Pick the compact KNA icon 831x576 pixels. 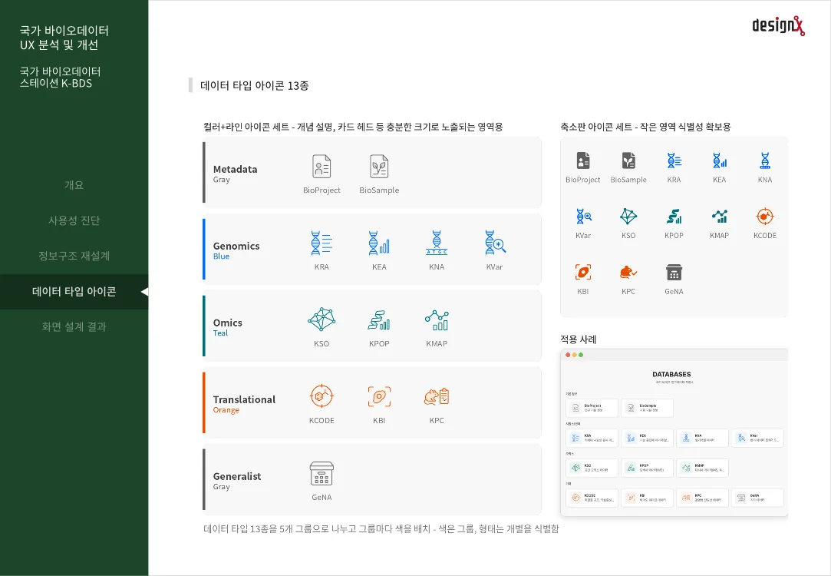[765, 161]
